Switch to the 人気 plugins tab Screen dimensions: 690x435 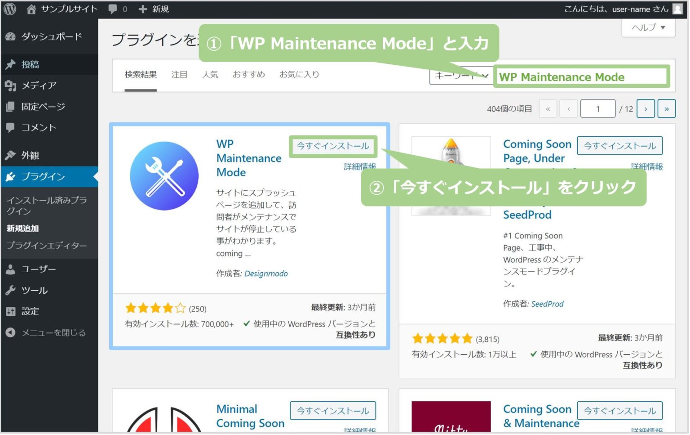[210, 75]
